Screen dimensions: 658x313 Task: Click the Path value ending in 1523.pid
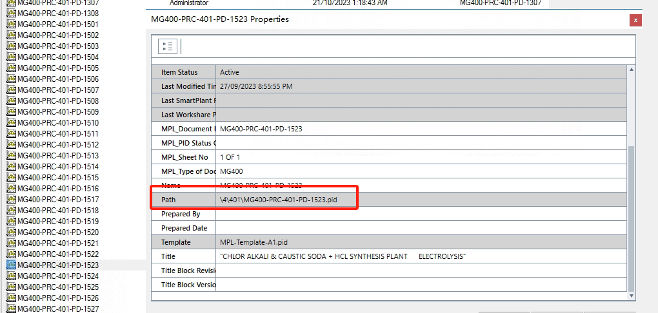pyautogui.click(x=278, y=200)
